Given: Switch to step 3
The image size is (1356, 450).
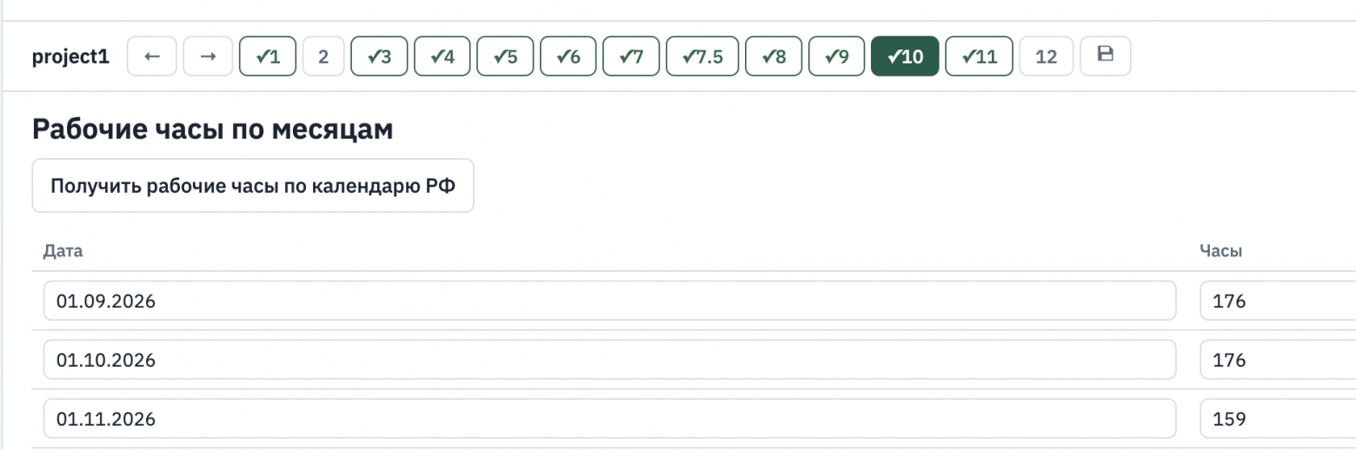Looking at the screenshot, I should [x=379, y=56].
